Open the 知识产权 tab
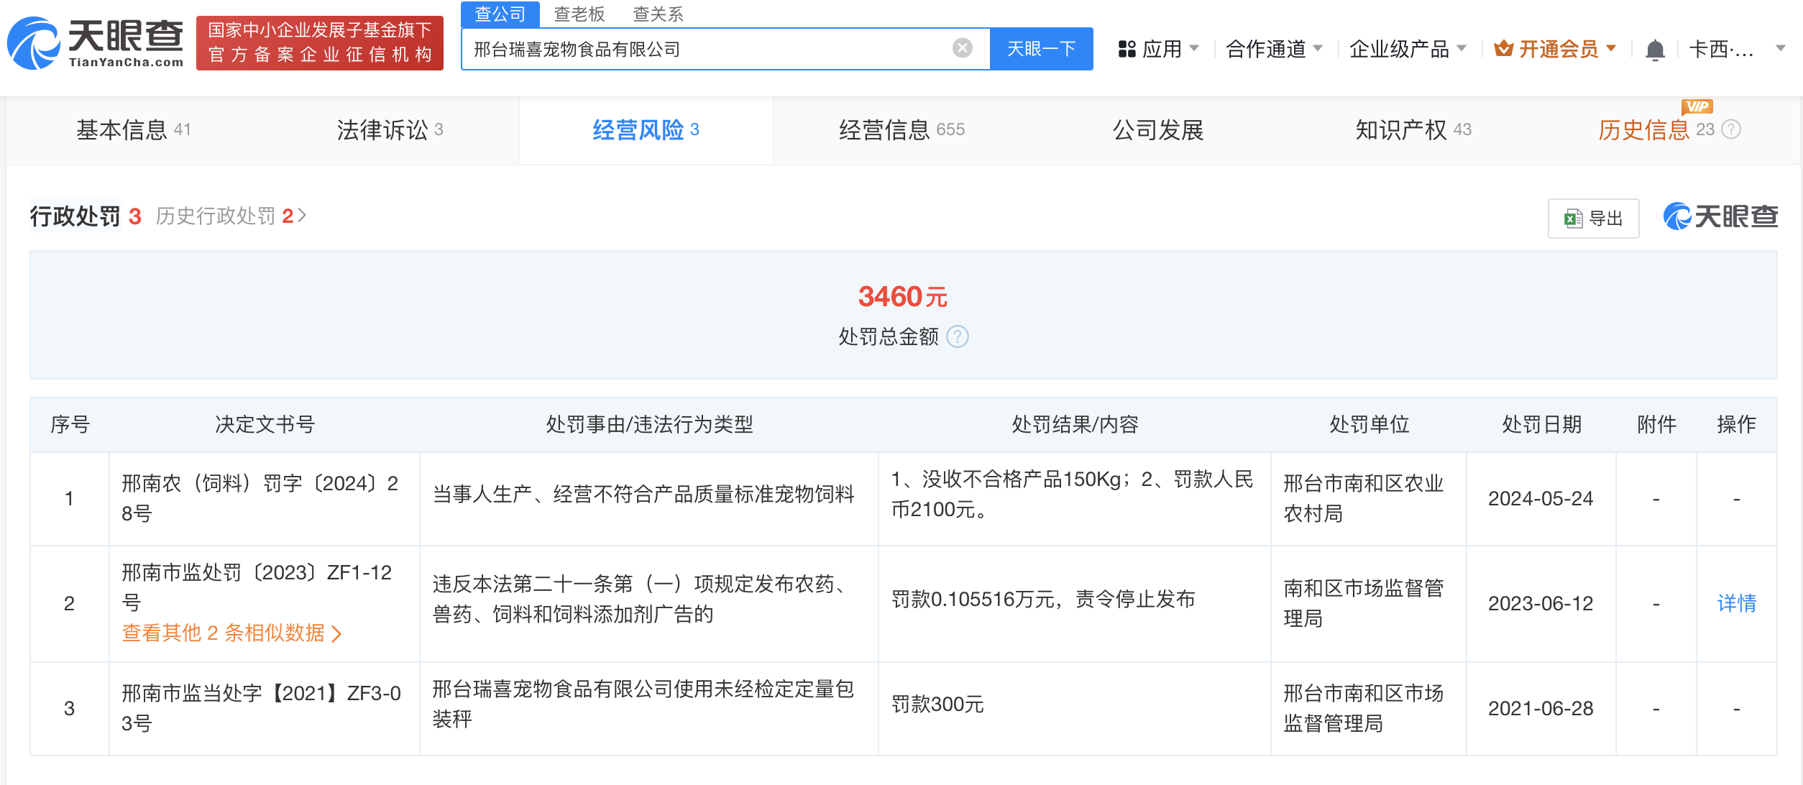The width and height of the screenshot is (1803, 785). click(x=1413, y=130)
